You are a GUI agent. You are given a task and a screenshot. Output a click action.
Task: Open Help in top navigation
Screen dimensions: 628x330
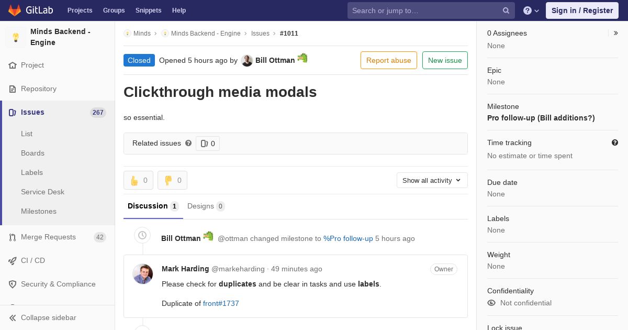[x=179, y=10]
